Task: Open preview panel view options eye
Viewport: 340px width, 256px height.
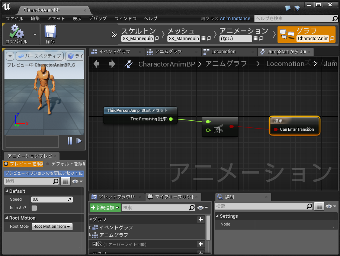Action: point(77,181)
